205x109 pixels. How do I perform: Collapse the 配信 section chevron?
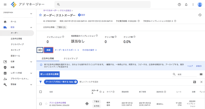click(31, 28)
